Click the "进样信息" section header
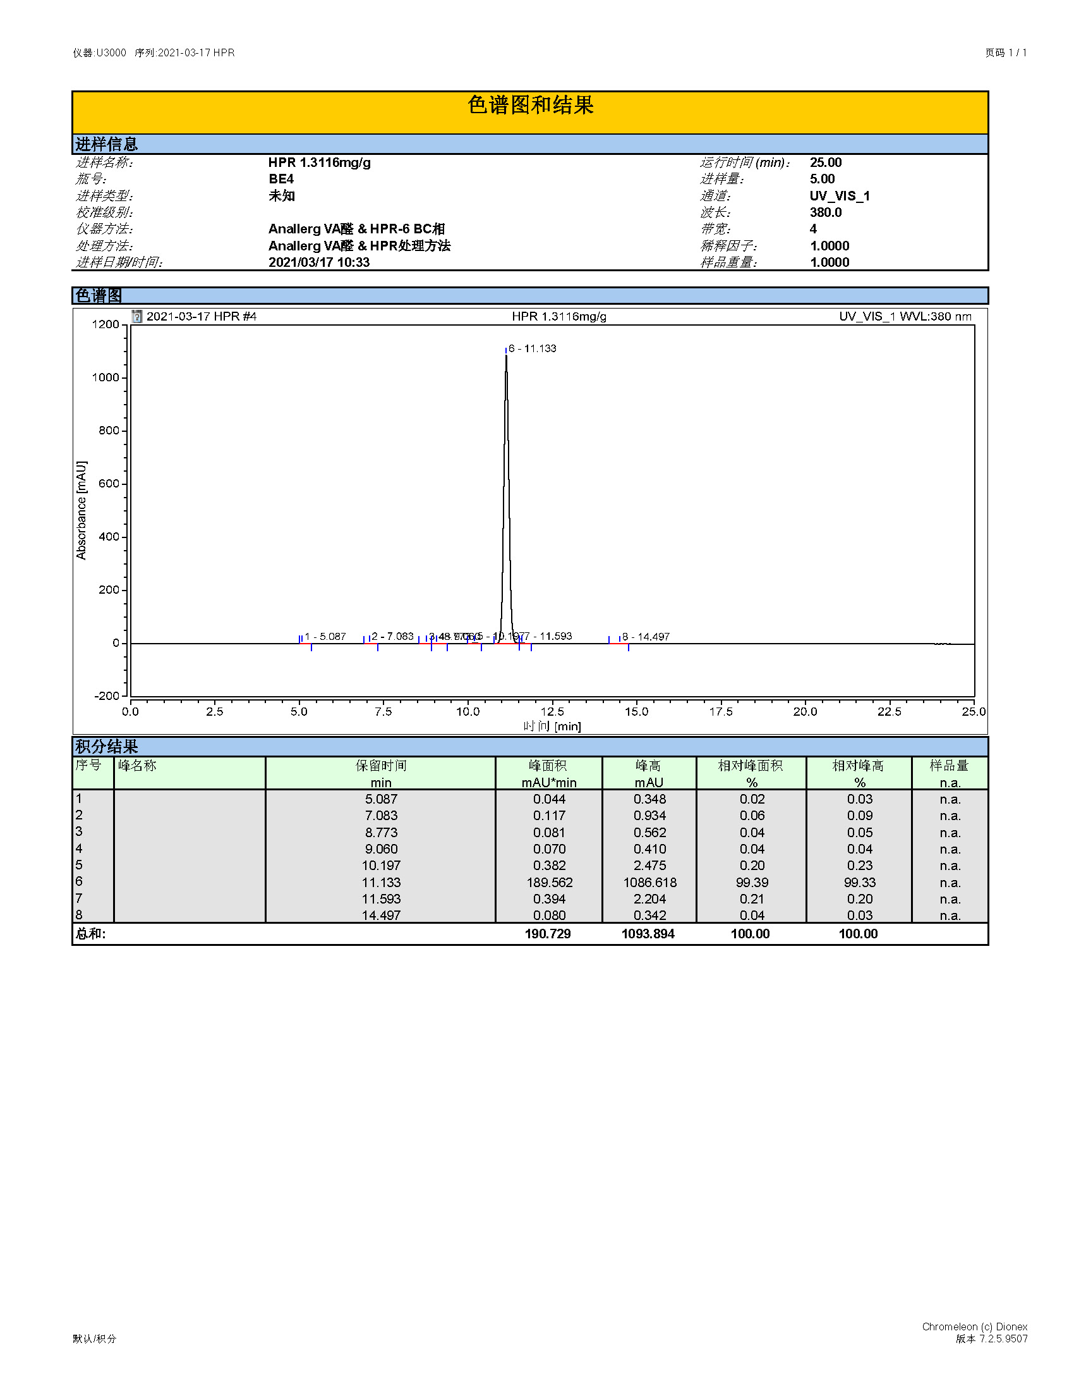The image size is (1074, 1391). tap(530, 144)
